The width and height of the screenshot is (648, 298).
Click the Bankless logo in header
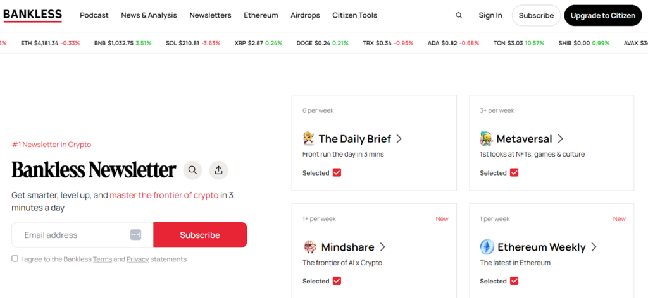(x=33, y=15)
